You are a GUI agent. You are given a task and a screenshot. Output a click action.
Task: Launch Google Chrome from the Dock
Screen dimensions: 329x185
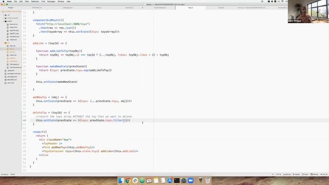tap(128, 180)
